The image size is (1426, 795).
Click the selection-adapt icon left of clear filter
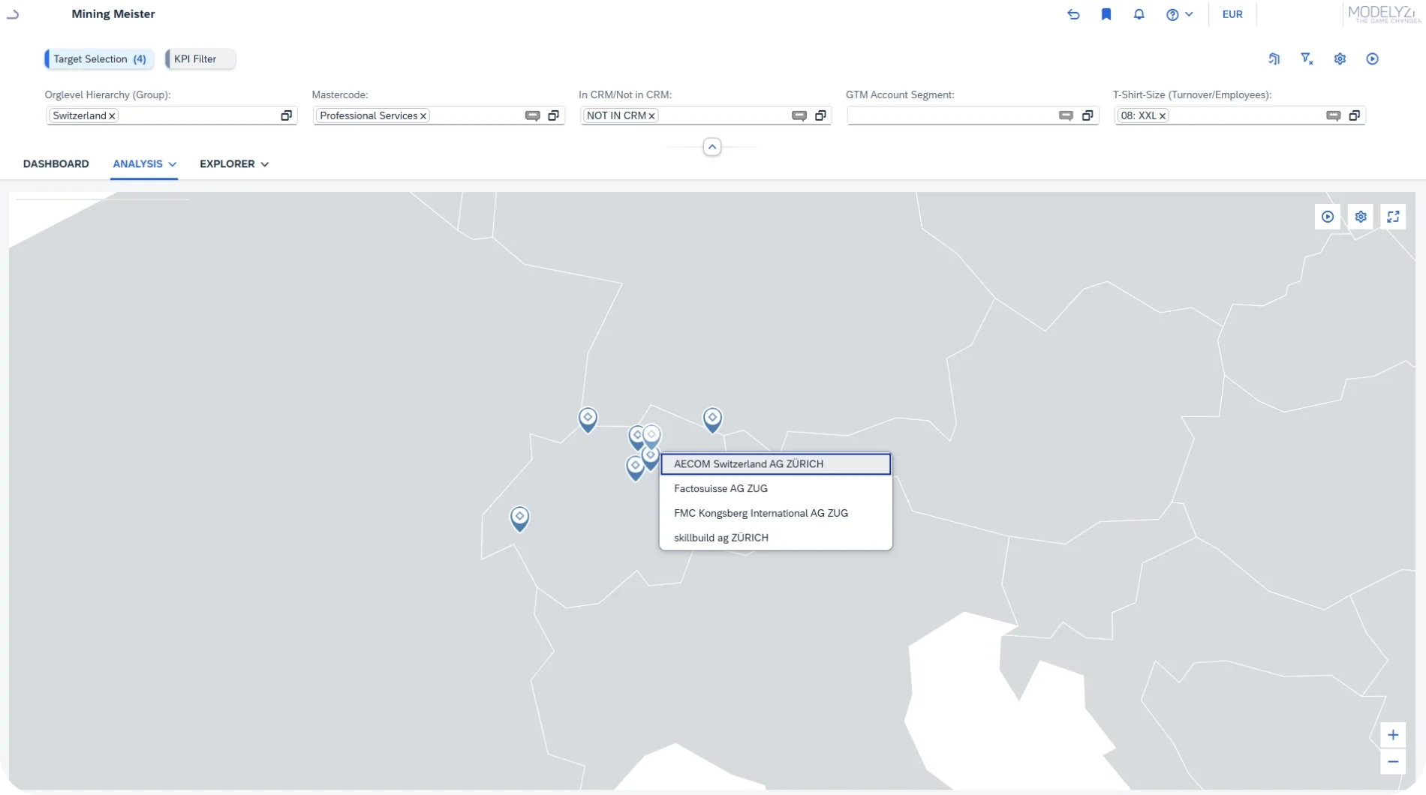point(1274,58)
